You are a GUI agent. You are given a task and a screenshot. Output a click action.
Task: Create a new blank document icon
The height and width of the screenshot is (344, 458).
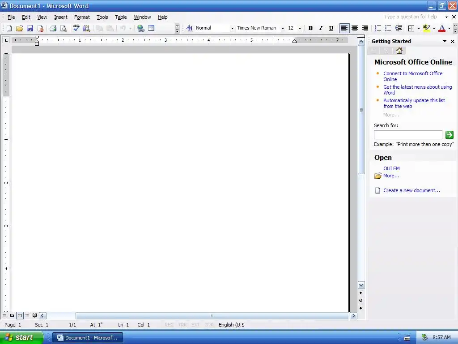click(9, 28)
